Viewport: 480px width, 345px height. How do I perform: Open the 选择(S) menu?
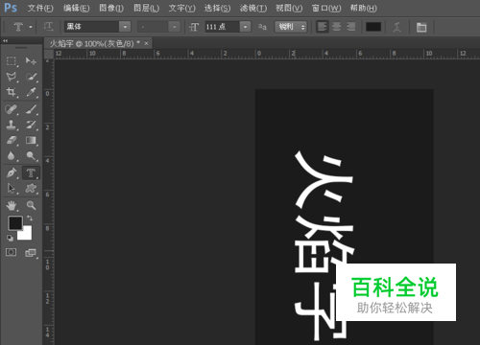(x=217, y=8)
